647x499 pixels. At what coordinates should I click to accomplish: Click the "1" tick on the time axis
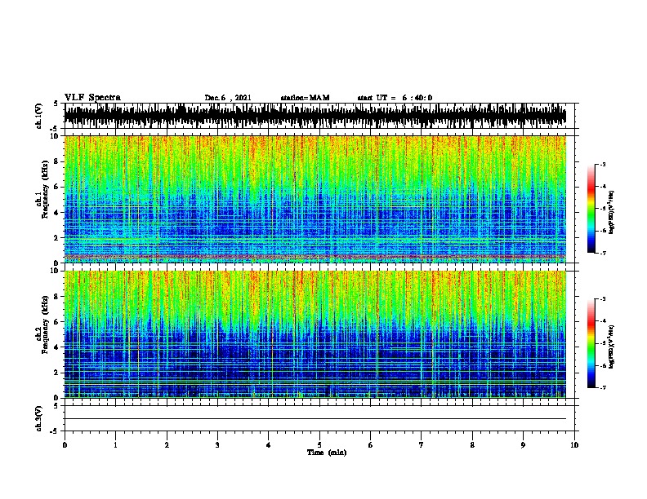[x=115, y=445]
